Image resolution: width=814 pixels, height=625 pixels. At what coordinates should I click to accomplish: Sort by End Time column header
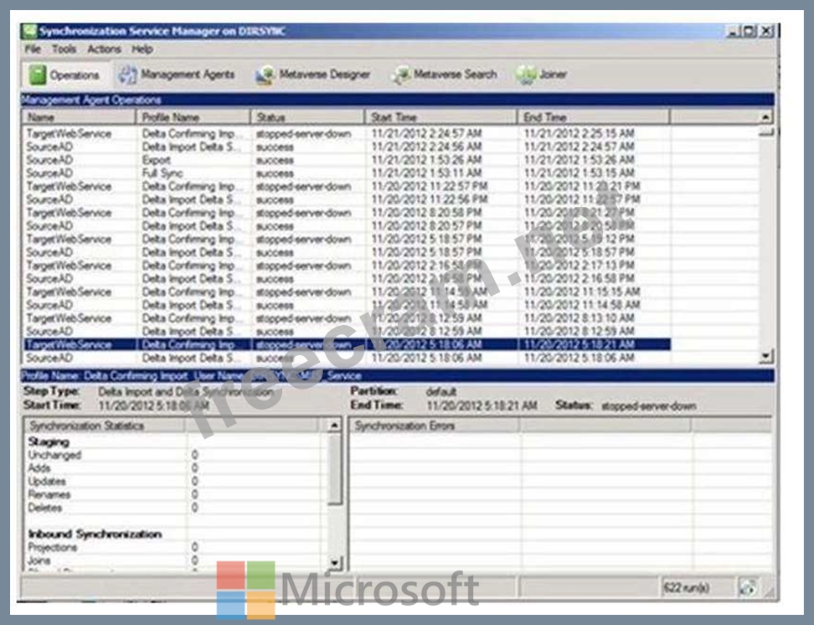593,117
